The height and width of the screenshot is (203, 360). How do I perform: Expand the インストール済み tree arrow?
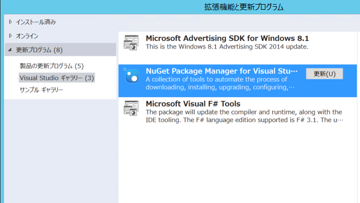tap(10, 22)
